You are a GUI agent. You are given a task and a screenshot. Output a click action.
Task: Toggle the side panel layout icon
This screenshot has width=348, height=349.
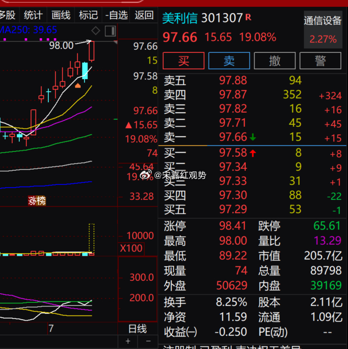click(110, 31)
